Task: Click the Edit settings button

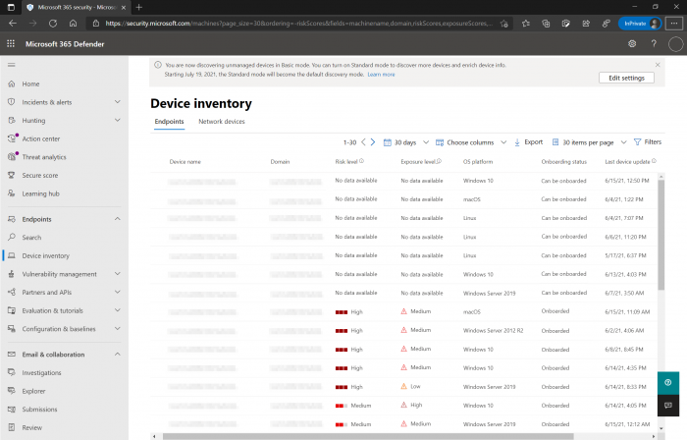Action: [626, 78]
